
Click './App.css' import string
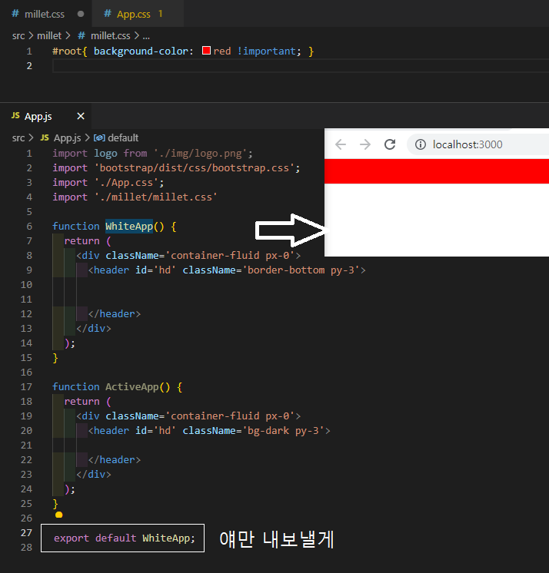coord(126,182)
